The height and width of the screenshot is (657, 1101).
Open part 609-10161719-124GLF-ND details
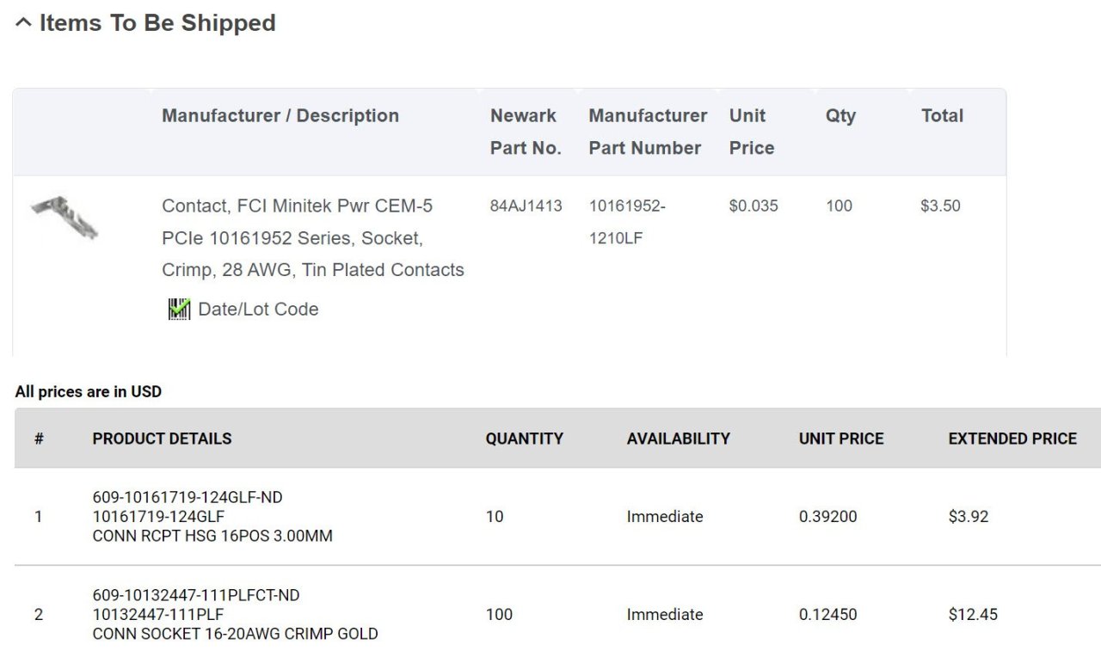pyautogui.click(x=188, y=497)
